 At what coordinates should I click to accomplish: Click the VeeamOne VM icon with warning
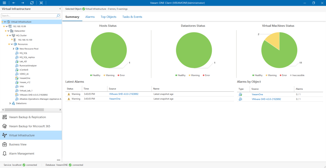(17, 78)
